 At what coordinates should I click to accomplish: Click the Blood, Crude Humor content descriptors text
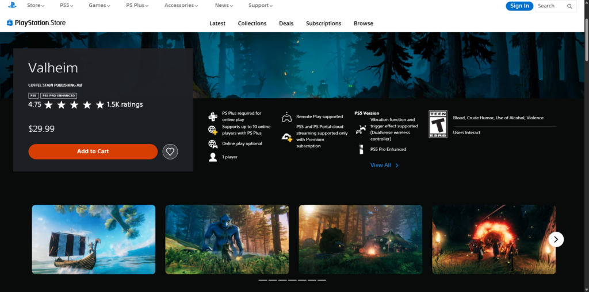click(x=498, y=118)
